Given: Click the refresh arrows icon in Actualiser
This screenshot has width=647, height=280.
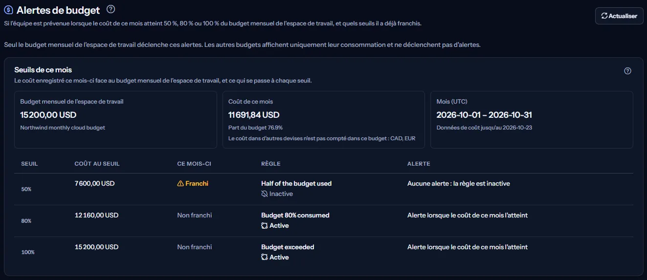Looking at the screenshot, I should click(604, 16).
